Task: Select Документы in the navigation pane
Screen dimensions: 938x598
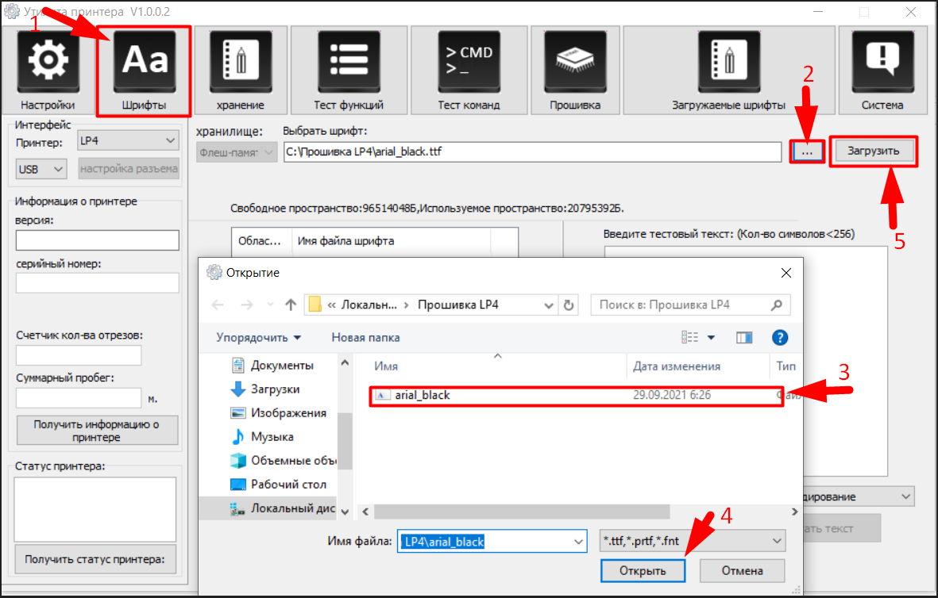Action: (x=282, y=365)
